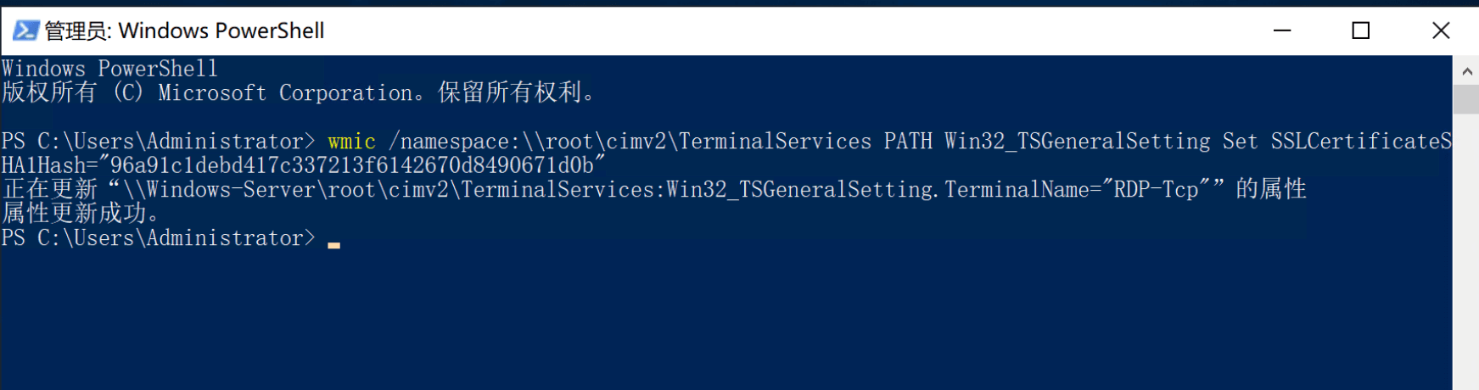Viewport: 1479px width, 390px height.
Task: Close the administrator PowerShell window
Action: coord(1441,31)
